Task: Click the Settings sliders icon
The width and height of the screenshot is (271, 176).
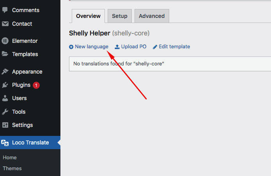Action: [x=5, y=125]
